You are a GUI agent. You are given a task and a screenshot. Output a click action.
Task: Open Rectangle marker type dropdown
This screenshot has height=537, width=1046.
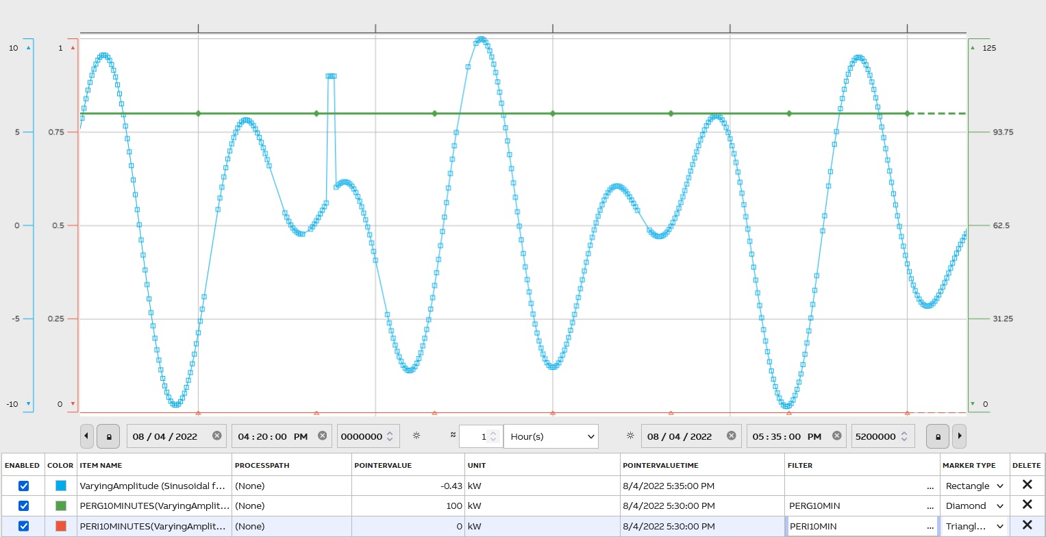[973, 486]
